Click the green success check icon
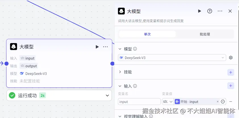239x118 pixels. [x=12, y=95]
